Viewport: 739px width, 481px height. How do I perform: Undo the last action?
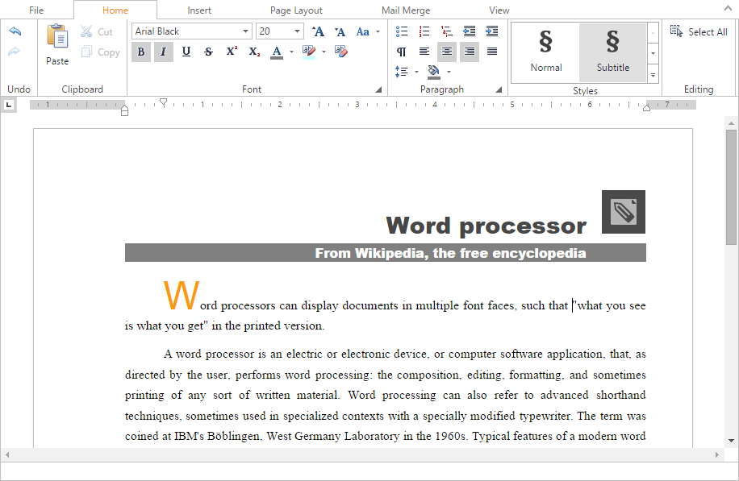(15, 31)
